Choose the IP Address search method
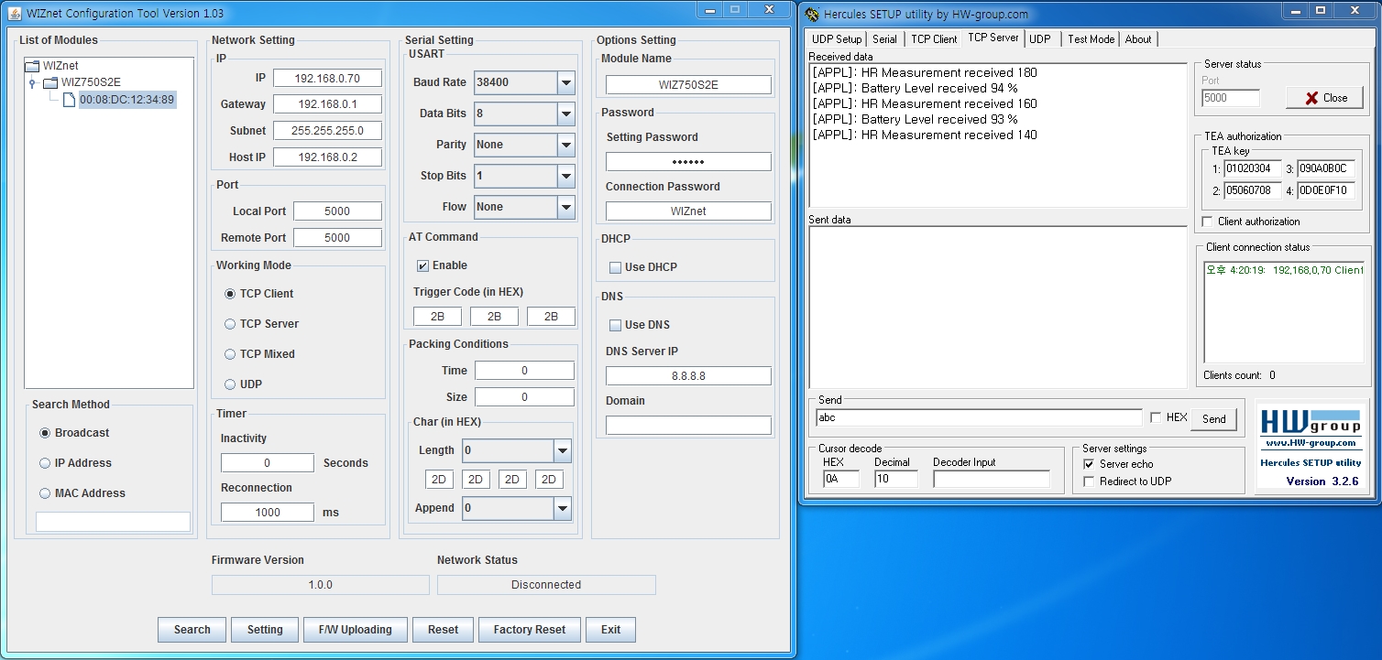1382x660 pixels. [x=45, y=463]
